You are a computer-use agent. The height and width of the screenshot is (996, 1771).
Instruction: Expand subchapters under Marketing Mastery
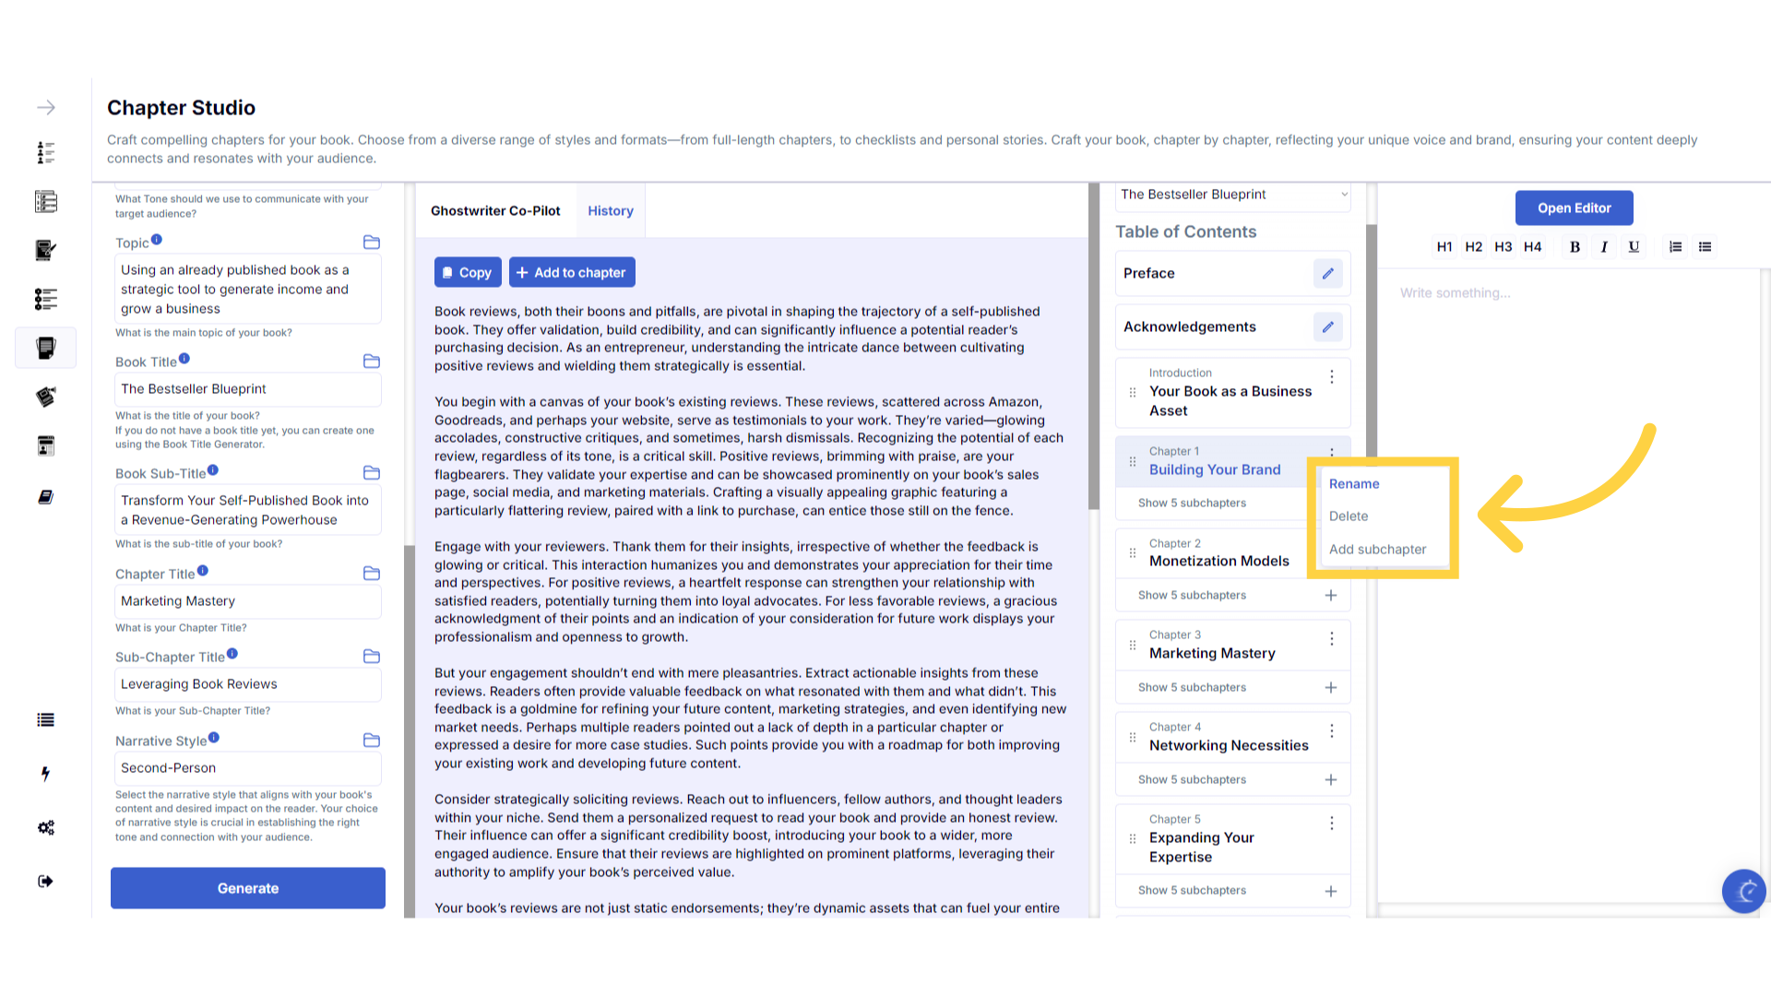[1192, 688]
